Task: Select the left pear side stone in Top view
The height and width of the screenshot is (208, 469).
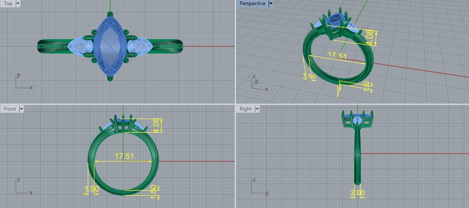Action: click(80, 47)
